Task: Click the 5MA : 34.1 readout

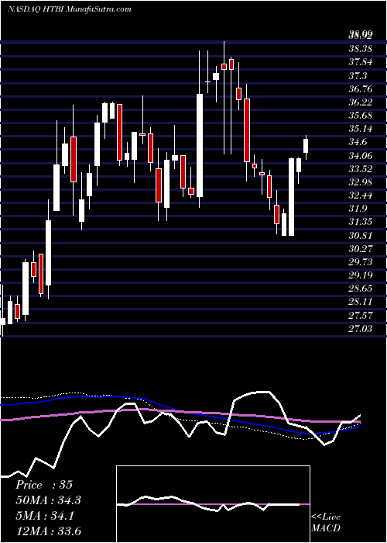Action: [x=46, y=515]
